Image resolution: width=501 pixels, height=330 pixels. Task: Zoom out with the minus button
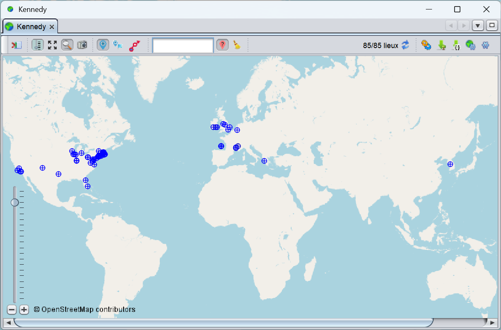click(x=12, y=309)
